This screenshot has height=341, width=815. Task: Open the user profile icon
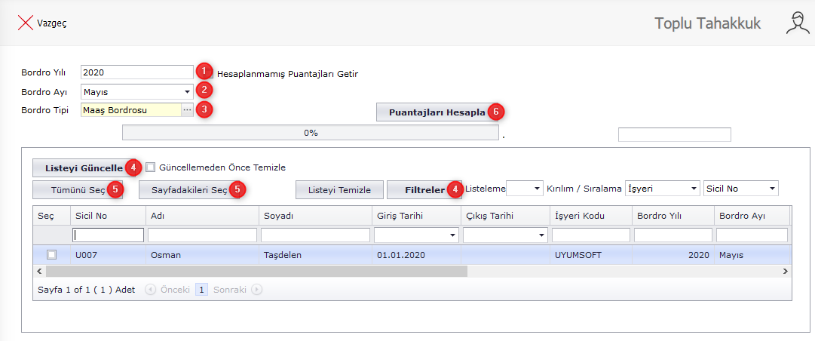[798, 23]
